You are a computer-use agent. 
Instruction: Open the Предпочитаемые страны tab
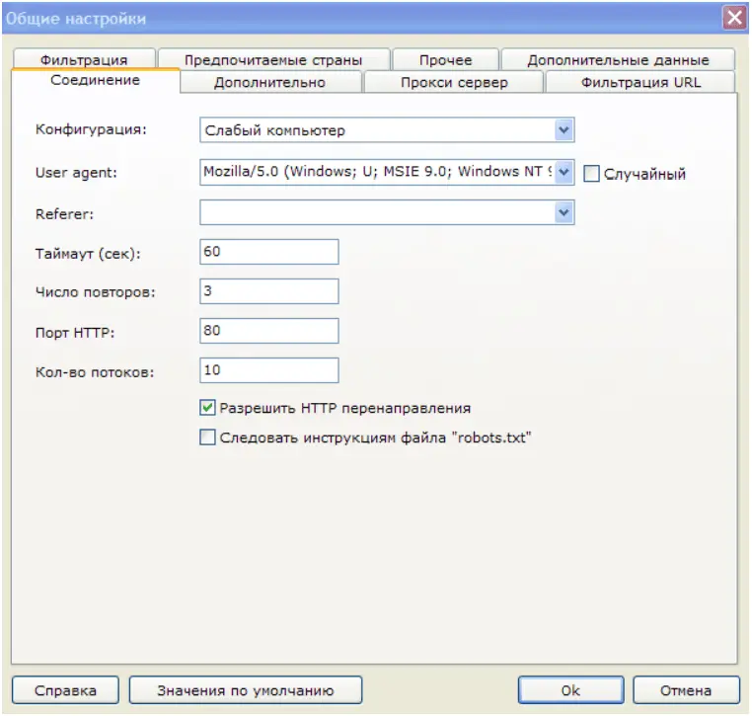[x=273, y=60]
